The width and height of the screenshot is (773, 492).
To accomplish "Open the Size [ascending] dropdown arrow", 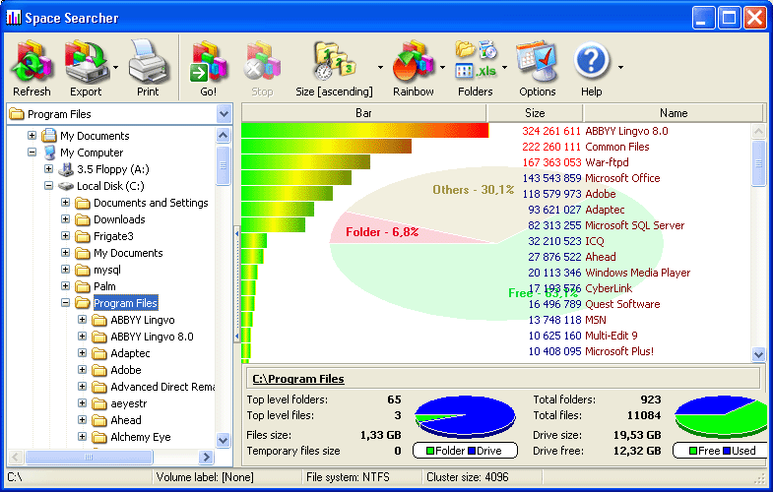I will click(x=380, y=67).
